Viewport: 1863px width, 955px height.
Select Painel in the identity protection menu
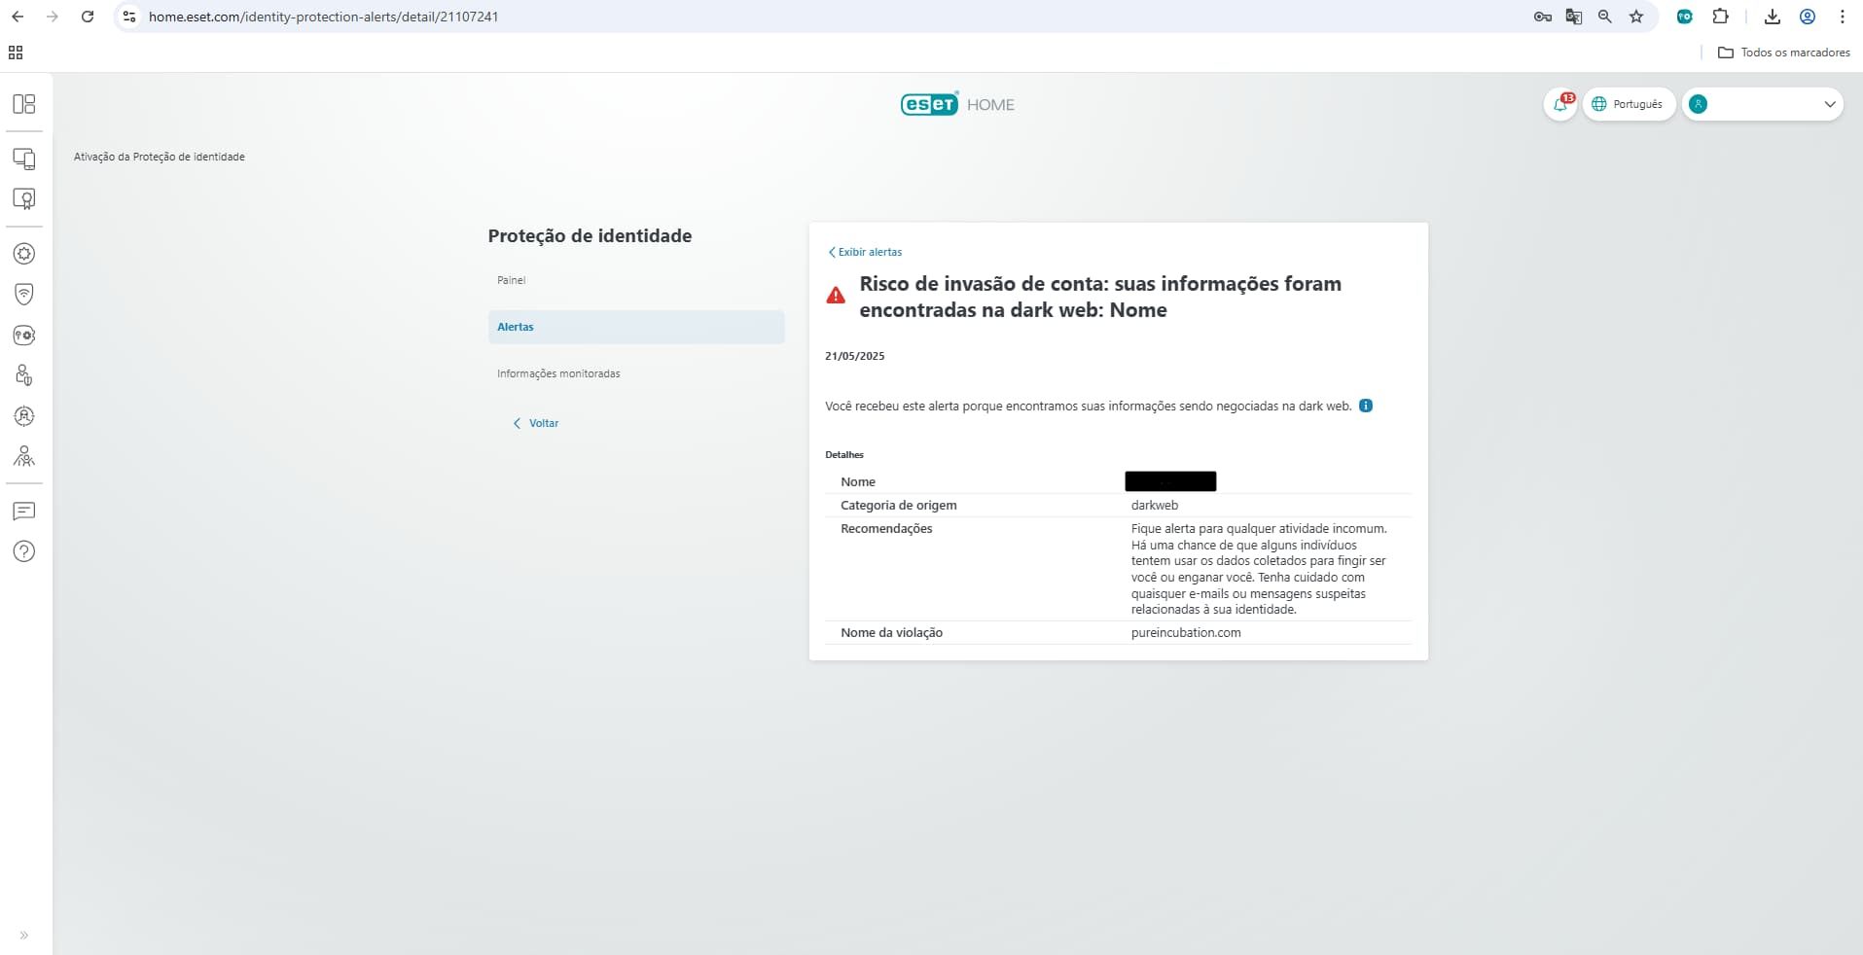pos(511,280)
